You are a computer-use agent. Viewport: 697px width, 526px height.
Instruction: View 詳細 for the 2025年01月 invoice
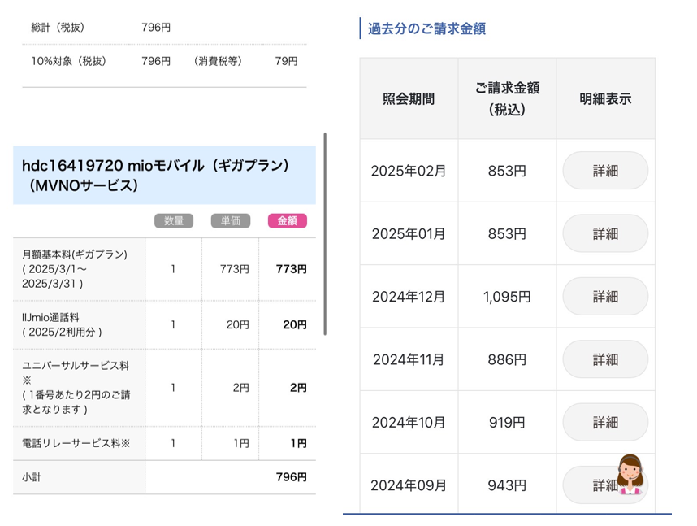605,233
